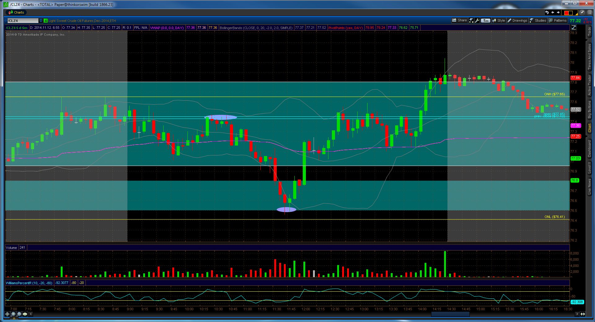Open the Dashboard side tab
Screen dimensions: 595x322
click(x=589, y=149)
